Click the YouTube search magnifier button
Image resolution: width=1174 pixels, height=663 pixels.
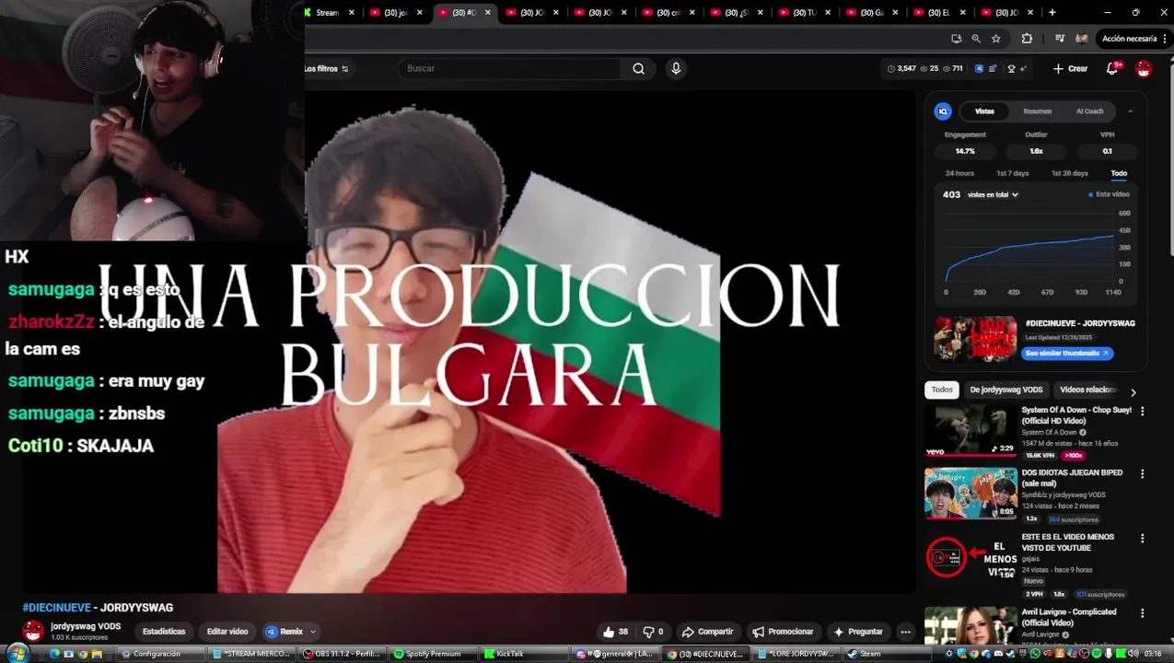638,68
